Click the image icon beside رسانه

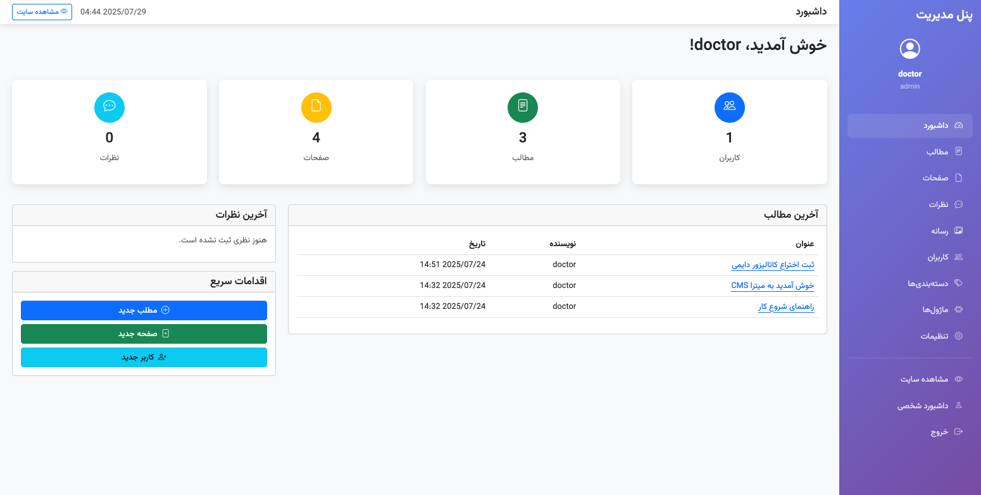958,230
